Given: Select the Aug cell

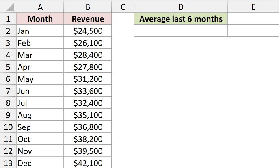Looking at the screenshot, I should tap(40, 115).
